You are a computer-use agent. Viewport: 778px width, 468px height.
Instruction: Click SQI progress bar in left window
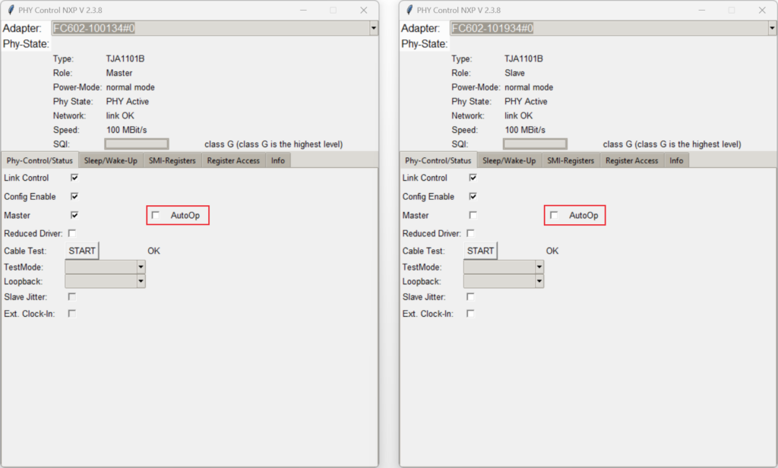(137, 144)
